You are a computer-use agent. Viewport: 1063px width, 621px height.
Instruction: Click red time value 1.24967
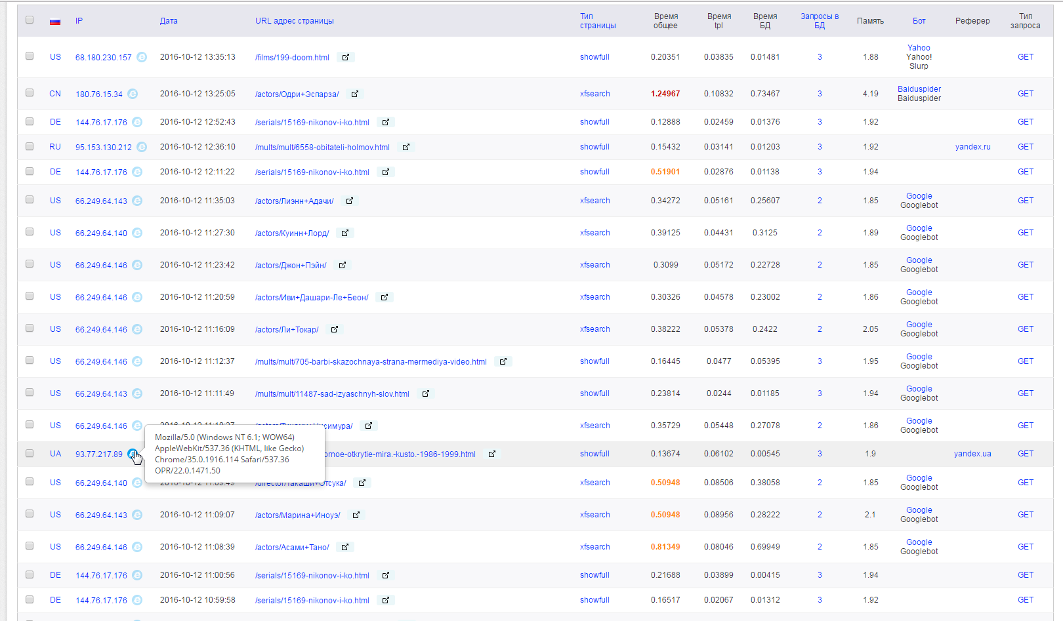pyautogui.click(x=665, y=94)
